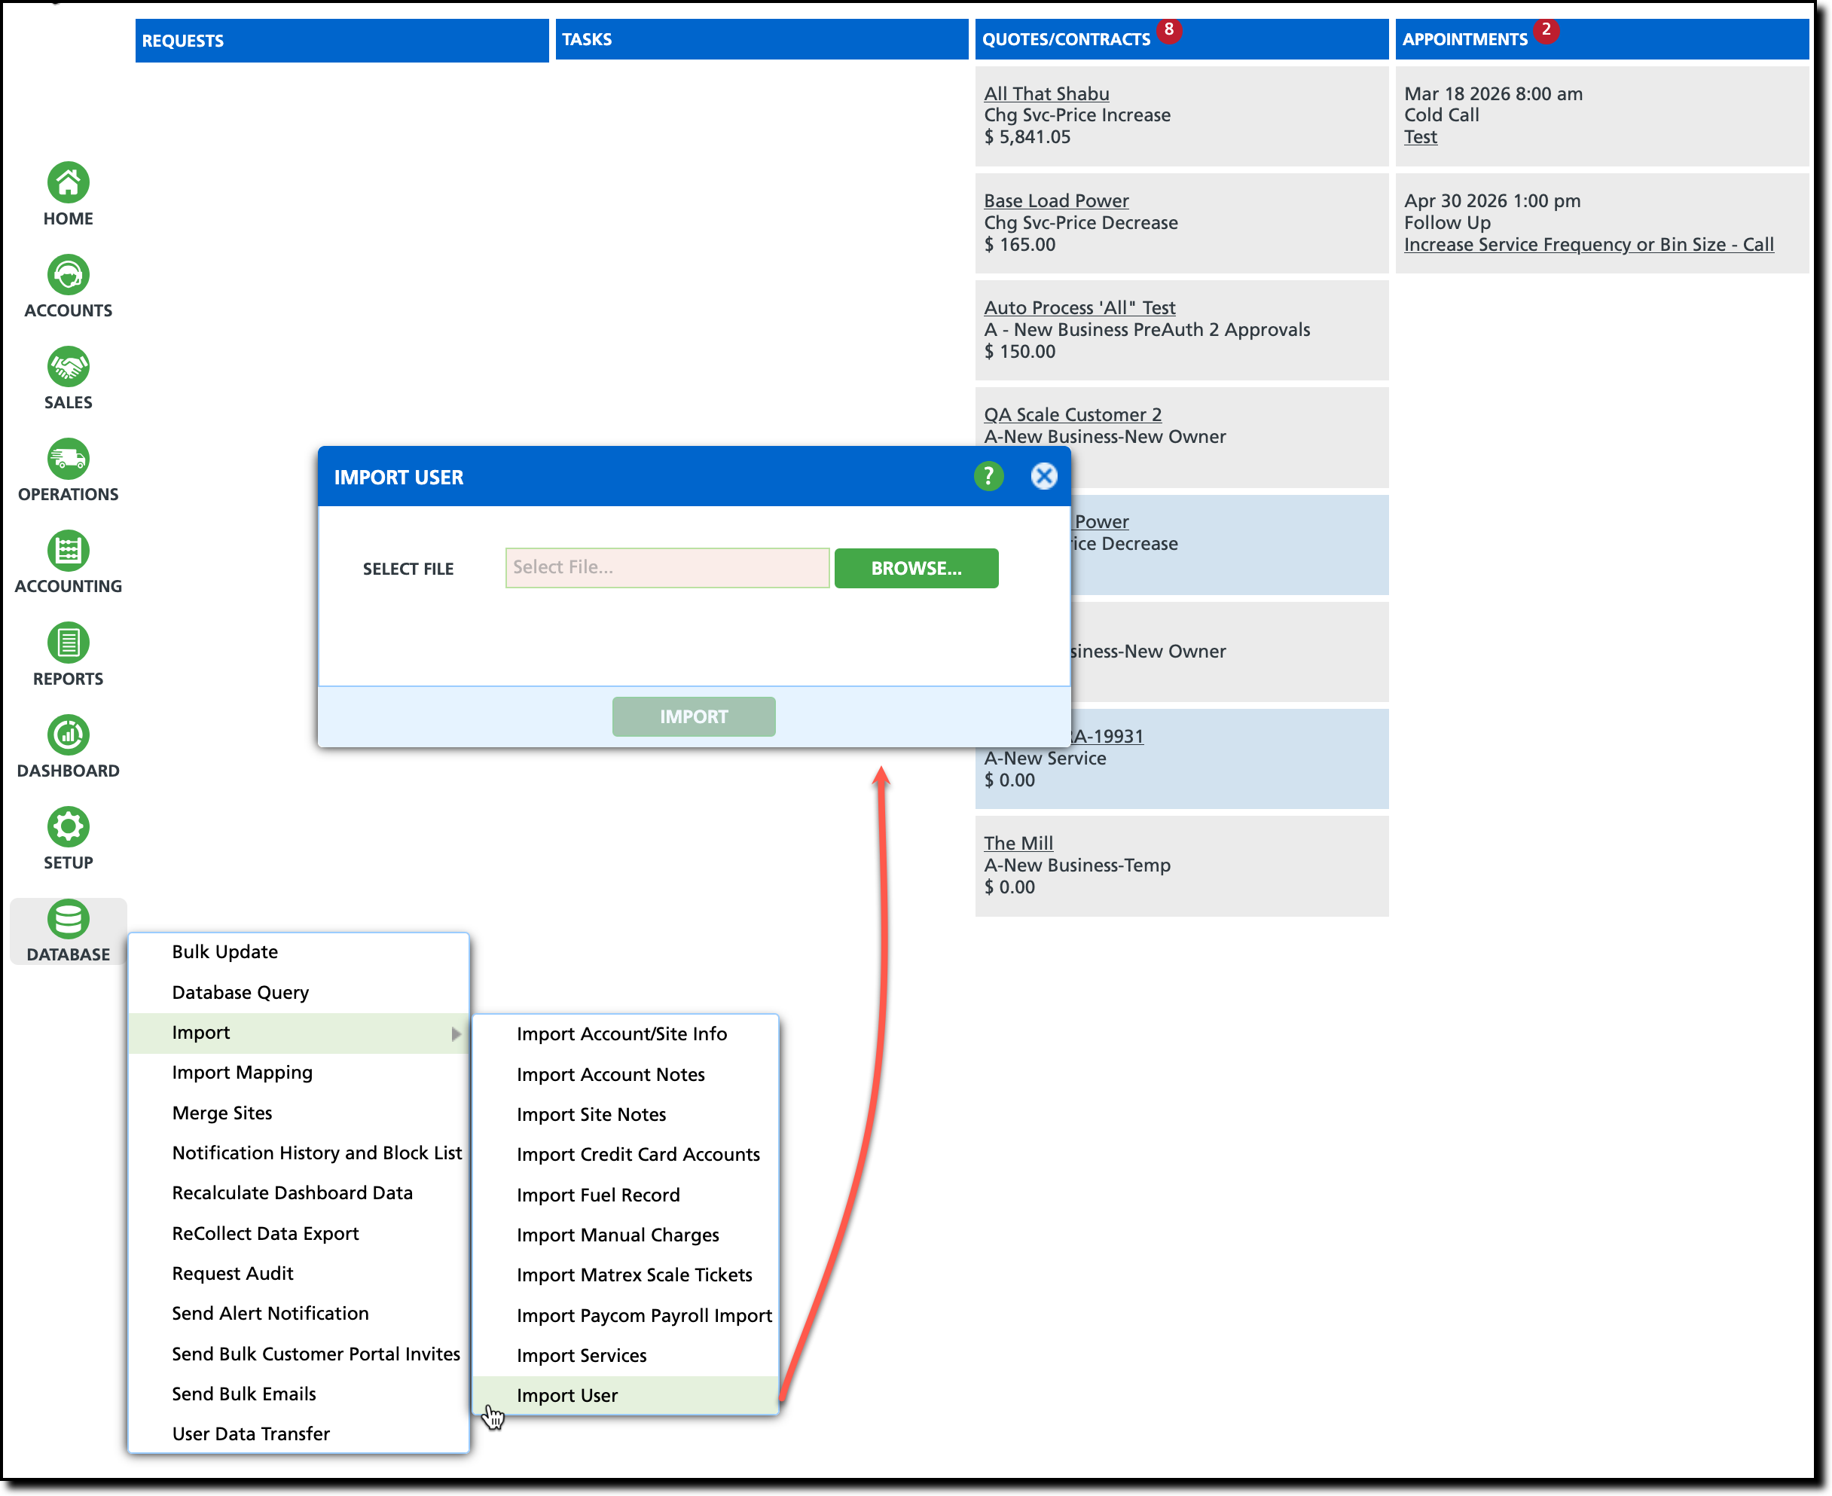Open the Sales handshake icon
Screen dimensions: 1832x1496
68,367
